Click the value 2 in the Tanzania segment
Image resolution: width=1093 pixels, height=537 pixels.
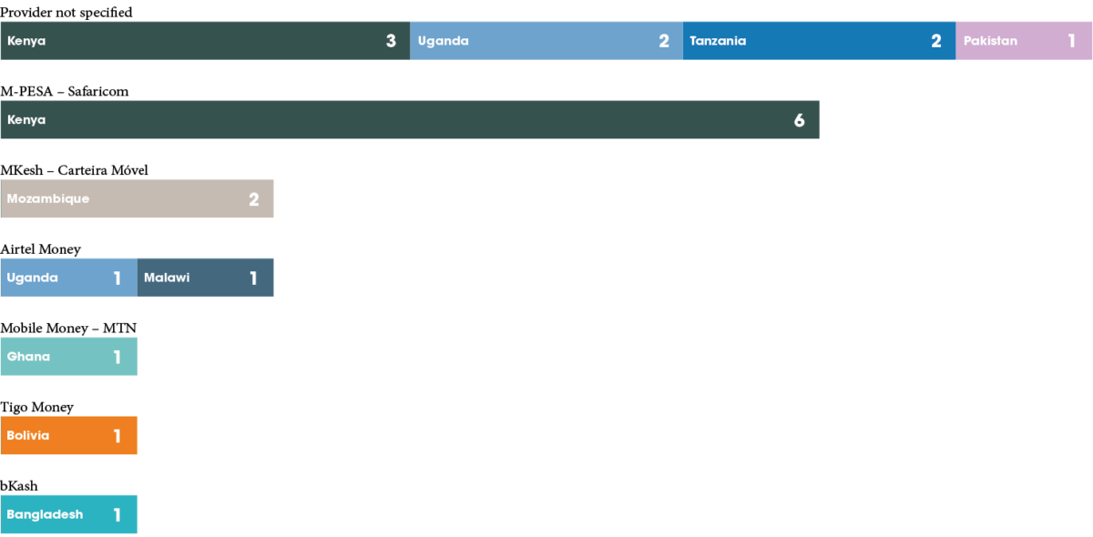pos(936,41)
